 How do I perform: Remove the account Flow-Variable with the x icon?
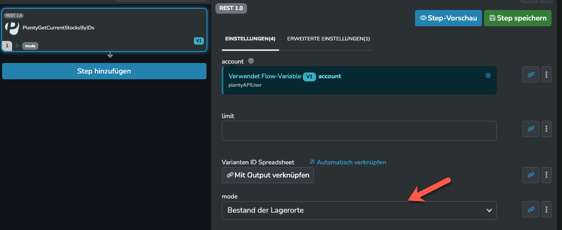point(488,76)
